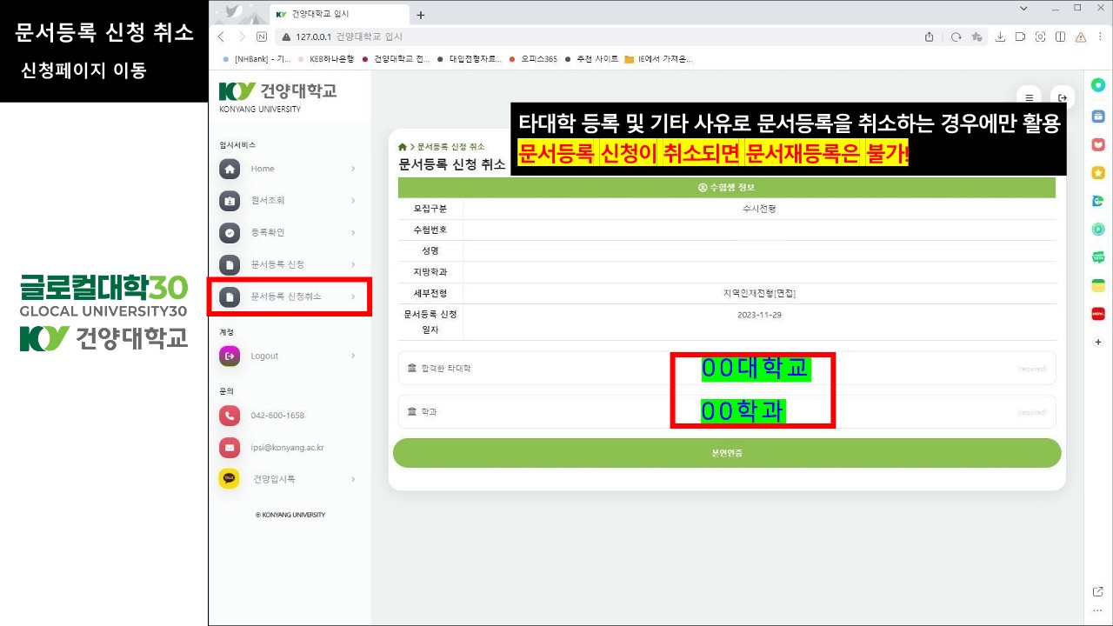Click the ipsi@konyang.ac.kr email link
Screen dimensions: 1113x626
[287, 448]
